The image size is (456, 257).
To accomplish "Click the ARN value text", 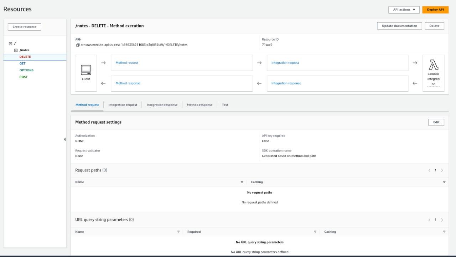I will 134,45.
